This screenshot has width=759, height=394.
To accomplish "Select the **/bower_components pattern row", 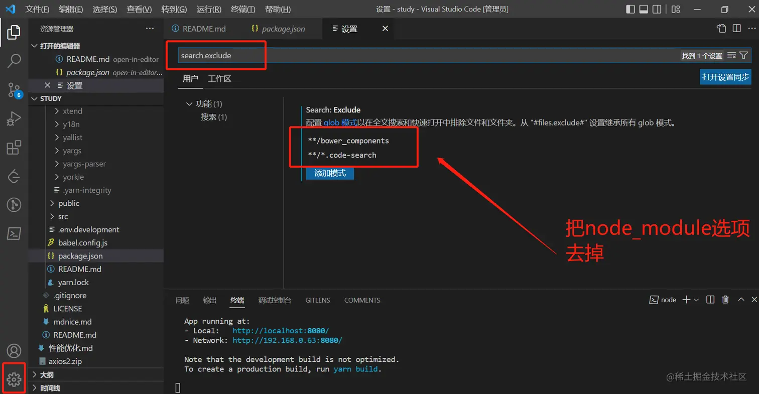I will pyautogui.click(x=348, y=141).
